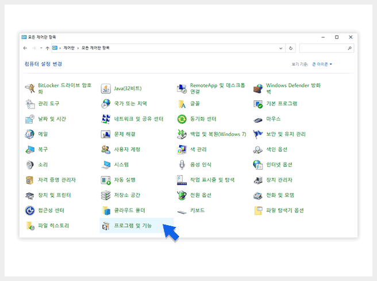Open 전원 옵션 (Power Options) icon
Image resolution: width=377 pixels, height=281 pixels.
coord(182,195)
